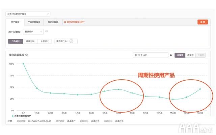
Task: Click the help icon beside 用户ID类型 dropdown
Action: [46, 31]
